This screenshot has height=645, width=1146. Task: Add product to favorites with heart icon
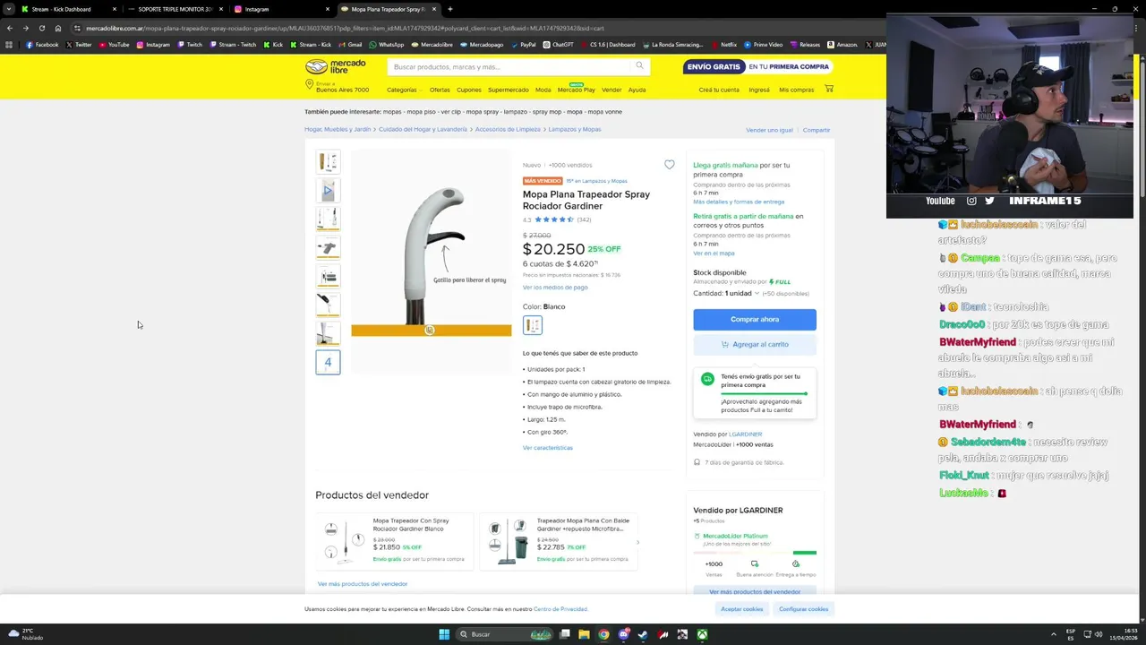[669, 165]
